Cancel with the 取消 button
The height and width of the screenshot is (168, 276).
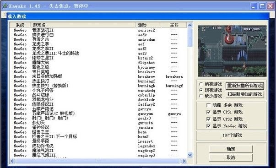231,157
